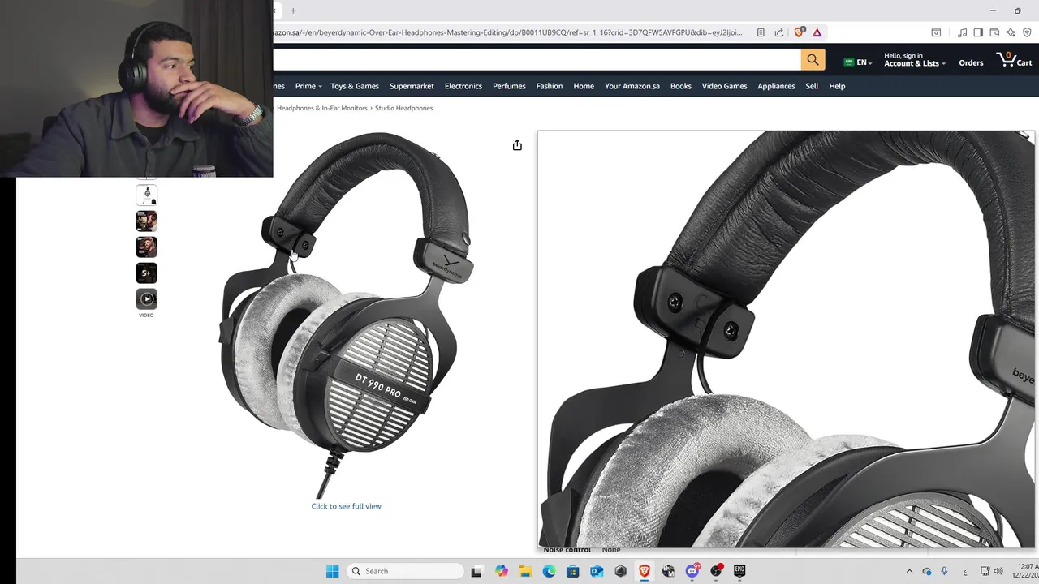
Task: Click the microphone tray icon
Action: point(944,571)
